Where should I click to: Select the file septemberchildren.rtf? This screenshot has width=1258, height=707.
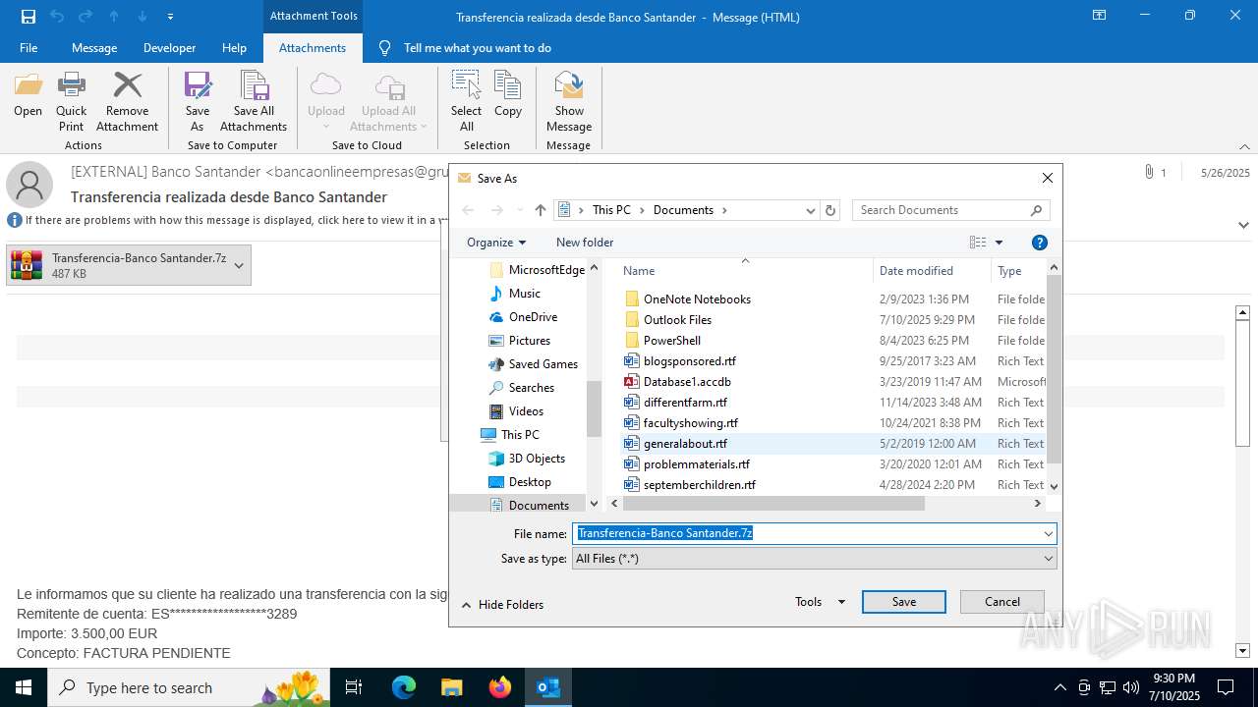pyautogui.click(x=700, y=485)
